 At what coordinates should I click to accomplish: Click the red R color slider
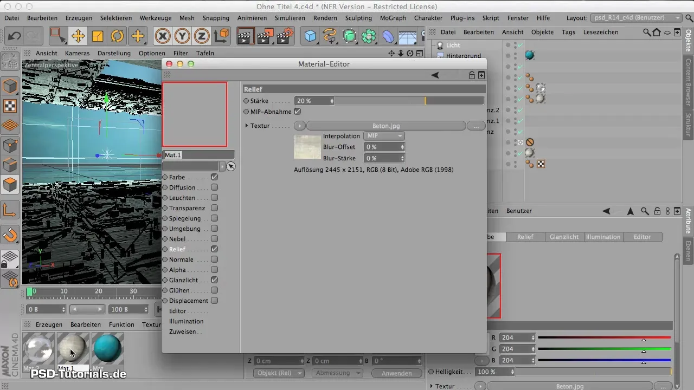pos(604,337)
